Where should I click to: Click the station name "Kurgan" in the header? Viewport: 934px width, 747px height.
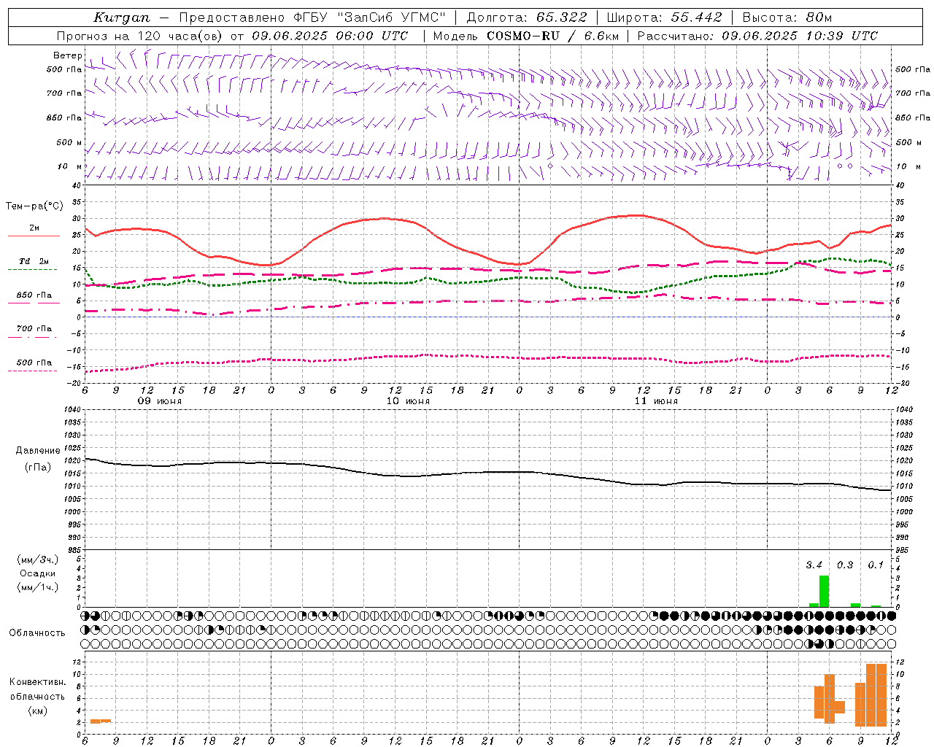coord(122,18)
